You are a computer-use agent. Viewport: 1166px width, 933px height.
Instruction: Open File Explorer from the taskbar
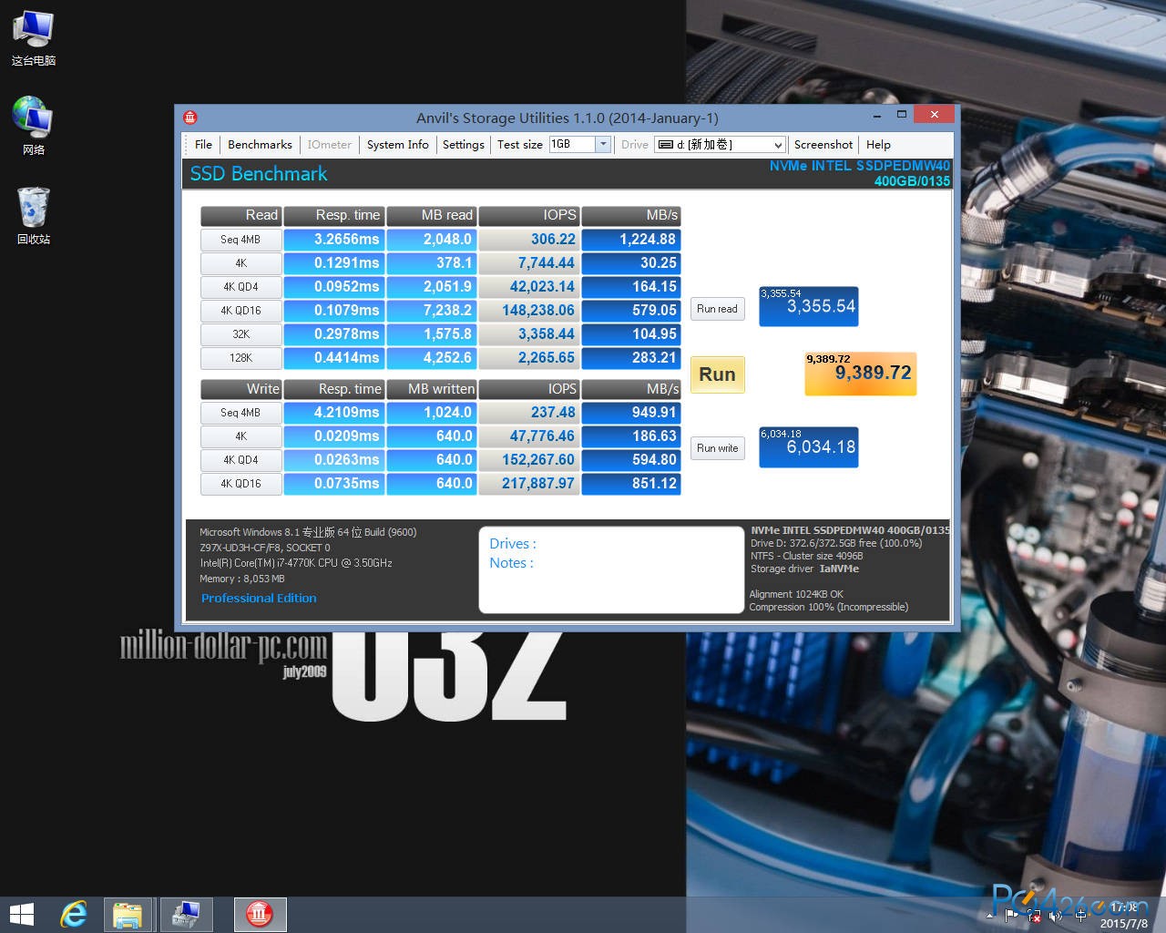pos(128,914)
